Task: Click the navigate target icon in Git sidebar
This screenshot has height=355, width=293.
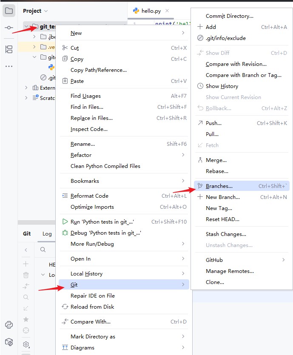Action: pos(26,330)
